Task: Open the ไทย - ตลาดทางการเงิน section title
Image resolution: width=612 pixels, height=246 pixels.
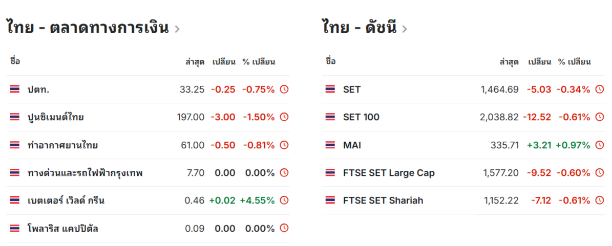Action: [88, 28]
